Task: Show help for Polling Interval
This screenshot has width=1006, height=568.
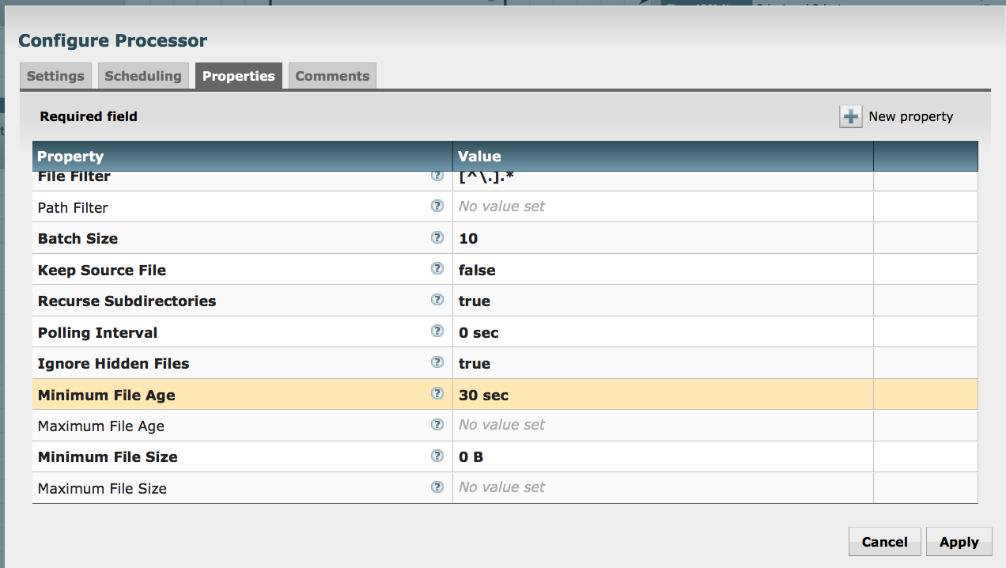Action: pos(437,331)
